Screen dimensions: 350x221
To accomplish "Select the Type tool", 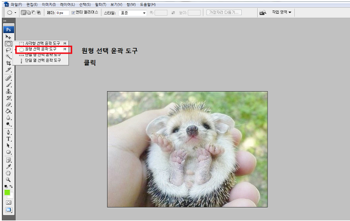I will click(9, 139).
